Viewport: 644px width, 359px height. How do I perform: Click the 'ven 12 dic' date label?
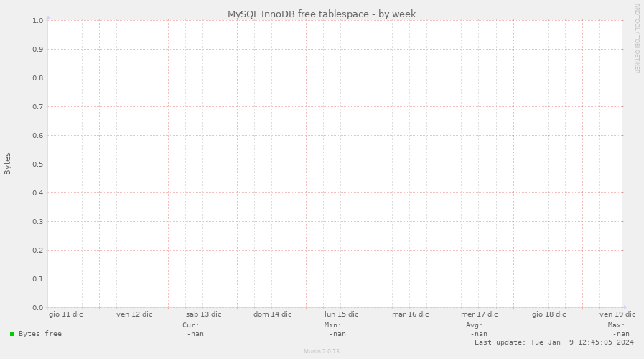tap(134, 314)
